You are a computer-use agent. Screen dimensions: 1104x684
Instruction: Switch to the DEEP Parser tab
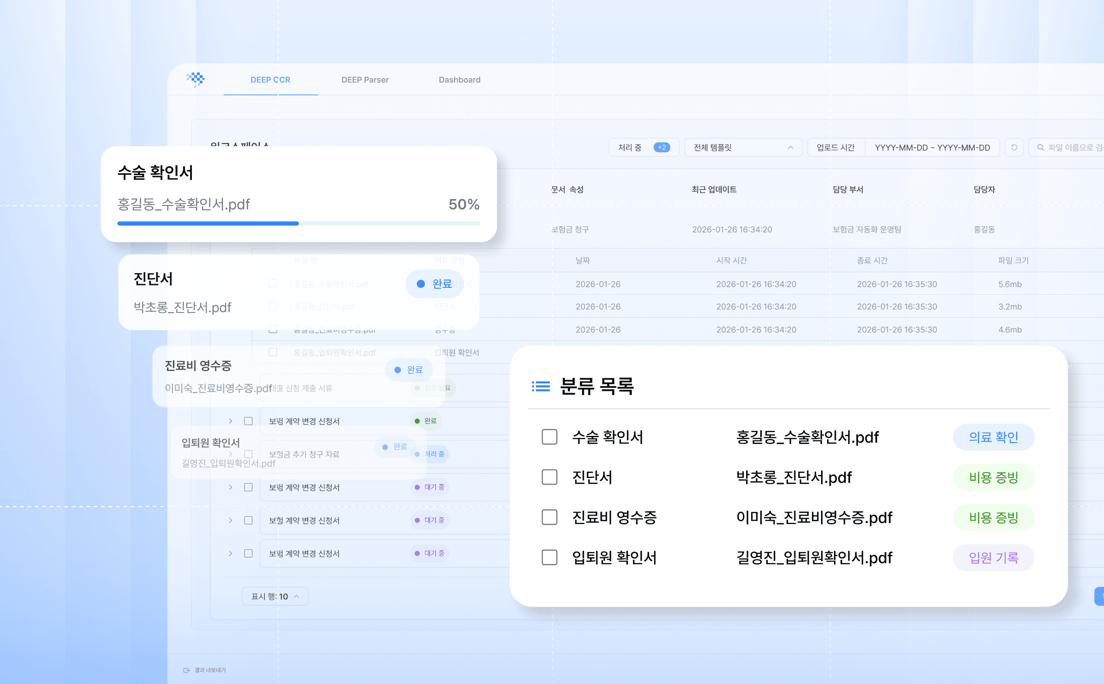click(x=365, y=80)
